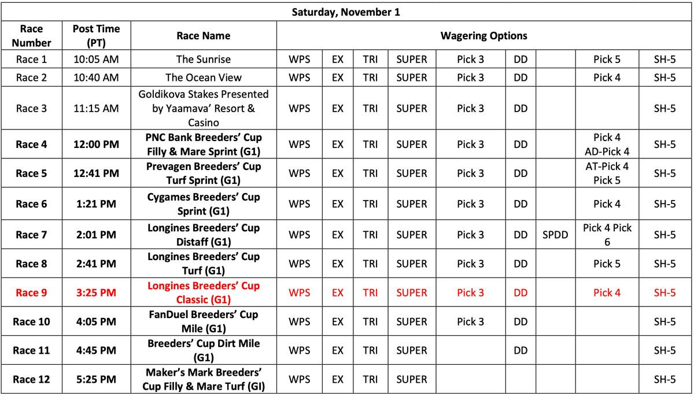
Task: Select the AT-Pick 4 Pick 5 cell
Action: pos(607,173)
